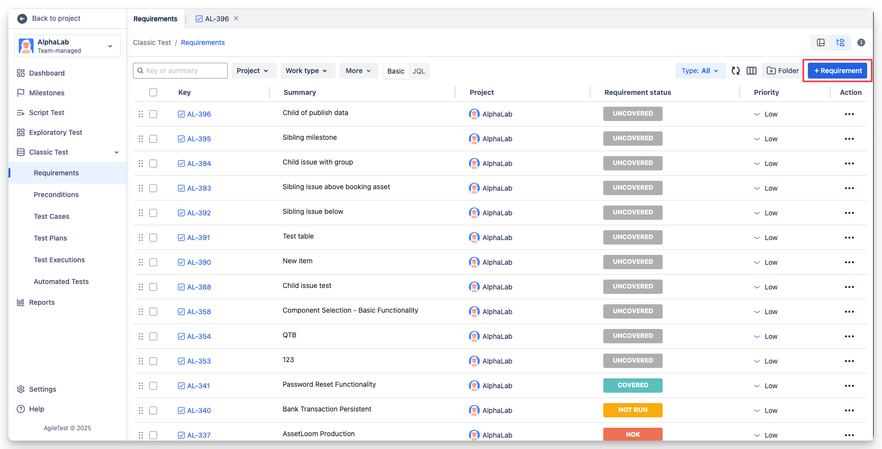
Task: Open actions menu for AL-396 row
Action: (849, 114)
